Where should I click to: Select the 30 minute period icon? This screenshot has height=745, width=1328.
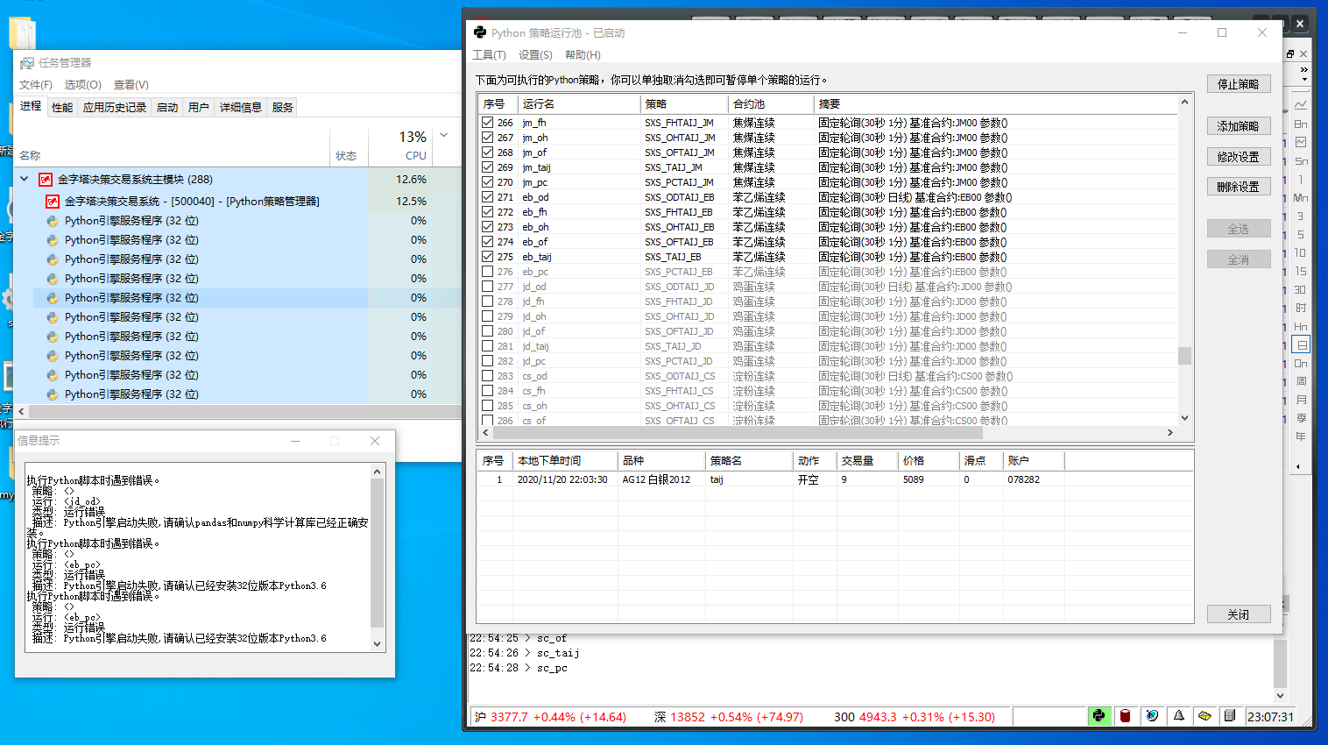1301,290
